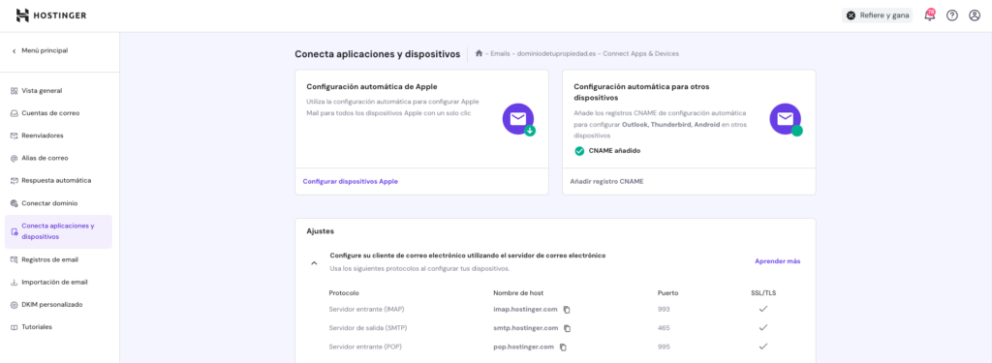Screen dimensions: 992x363
Task: Open the notifications bell
Action: point(929,15)
